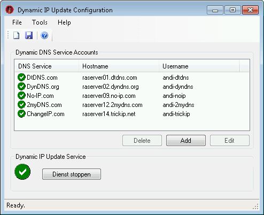Select the raserver14.trickip.net hostname row
Screen dimensions: 264x215
coord(132,114)
